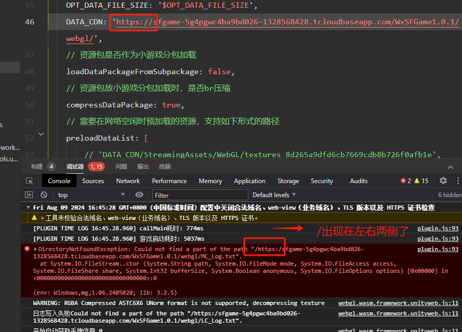Open DevTools settings gear icon
This screenshot has height=332, width=462.
443,181
